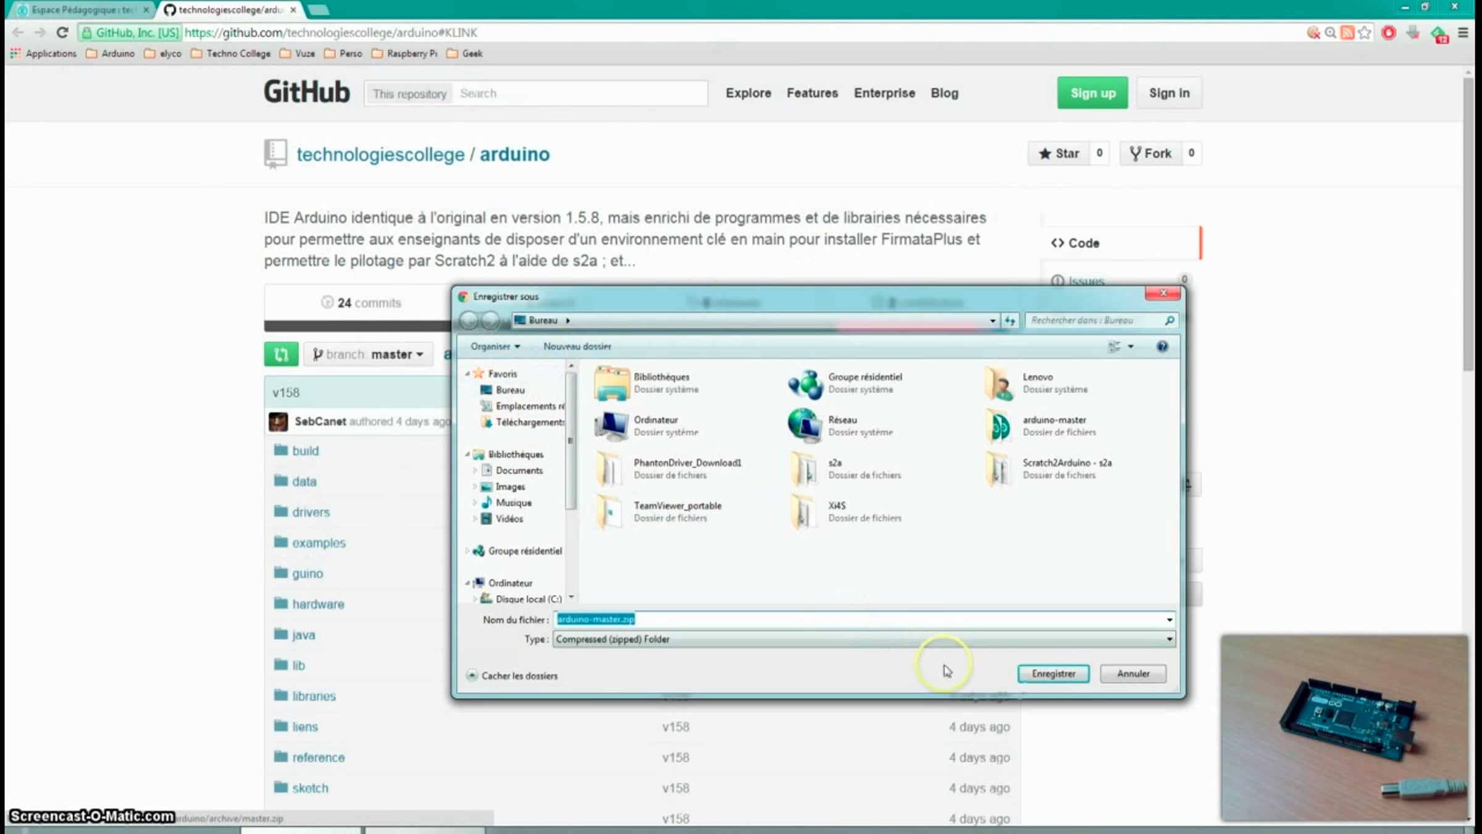The image size is (1482, 834).
Task: Click the search magnifier in the dialog
Action: [1169, 321]
